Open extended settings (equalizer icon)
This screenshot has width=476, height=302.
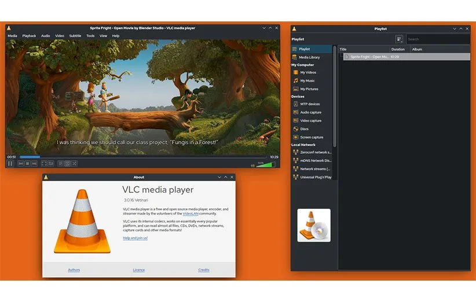51,164
